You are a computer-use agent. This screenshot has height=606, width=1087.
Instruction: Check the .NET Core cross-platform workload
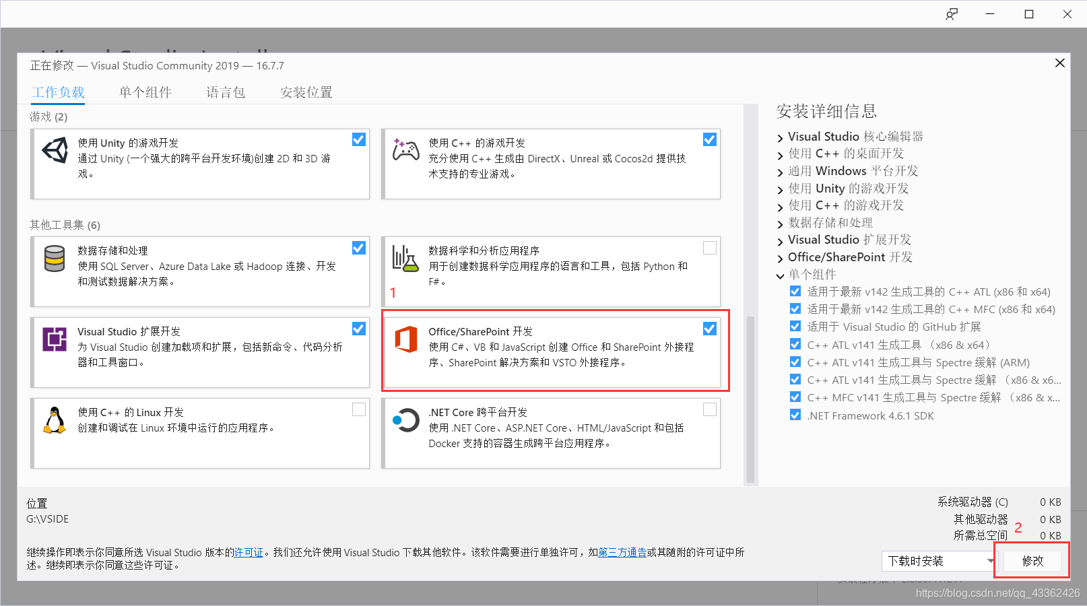[710, 409]
